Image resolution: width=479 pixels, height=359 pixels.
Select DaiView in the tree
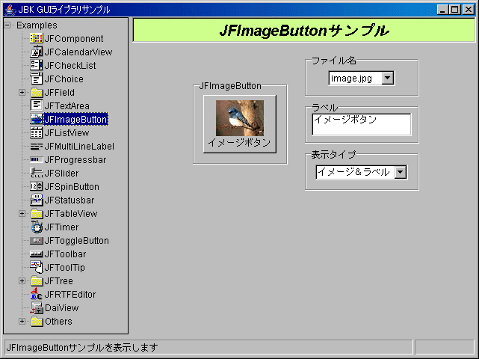point(61,307)
